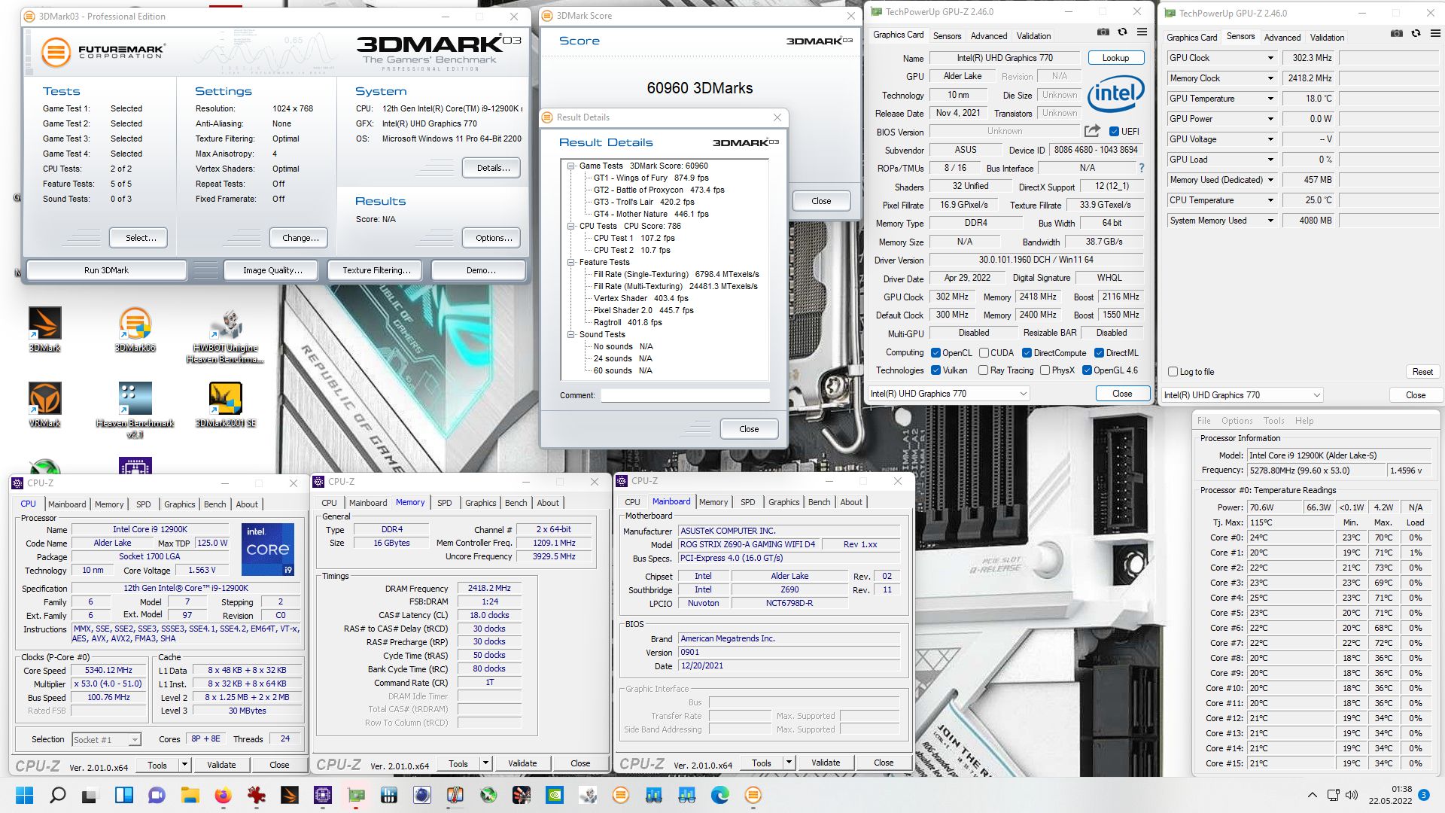The image size is (1445, 813).
Task: Open the Windows Start menu
Action: pyautogui.click(x=24, y=795)
